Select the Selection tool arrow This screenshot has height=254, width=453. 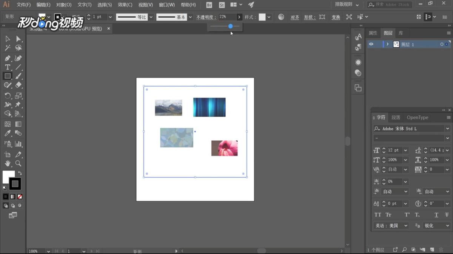(8, 39)
